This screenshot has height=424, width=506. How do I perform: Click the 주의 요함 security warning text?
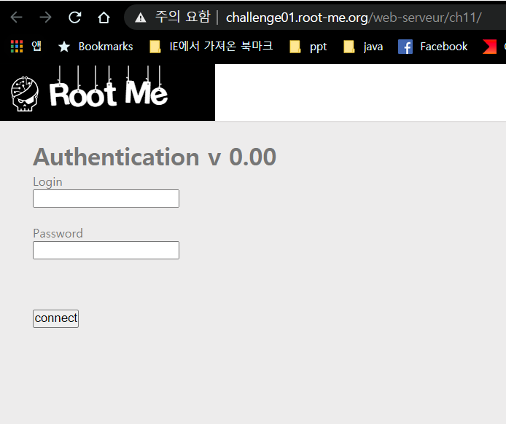point(183,17)
